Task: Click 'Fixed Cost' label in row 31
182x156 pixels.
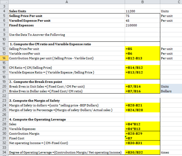Action: (67, 138)
